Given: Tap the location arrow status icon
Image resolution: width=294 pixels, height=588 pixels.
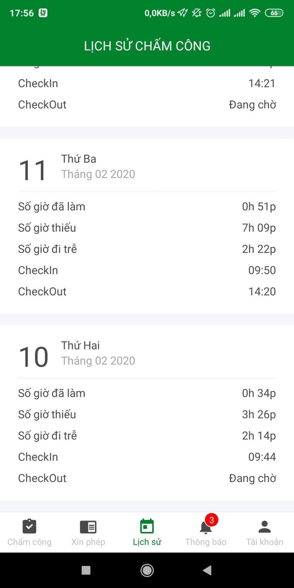Looking at the screenshot, I should click(x=183, y=13).
